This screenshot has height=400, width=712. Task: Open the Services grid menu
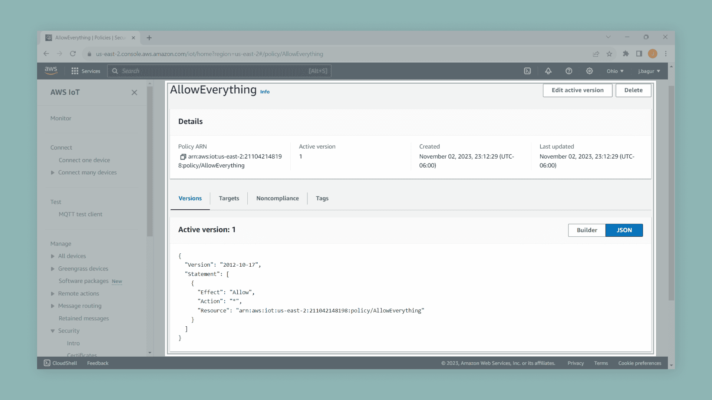[75, 71]
